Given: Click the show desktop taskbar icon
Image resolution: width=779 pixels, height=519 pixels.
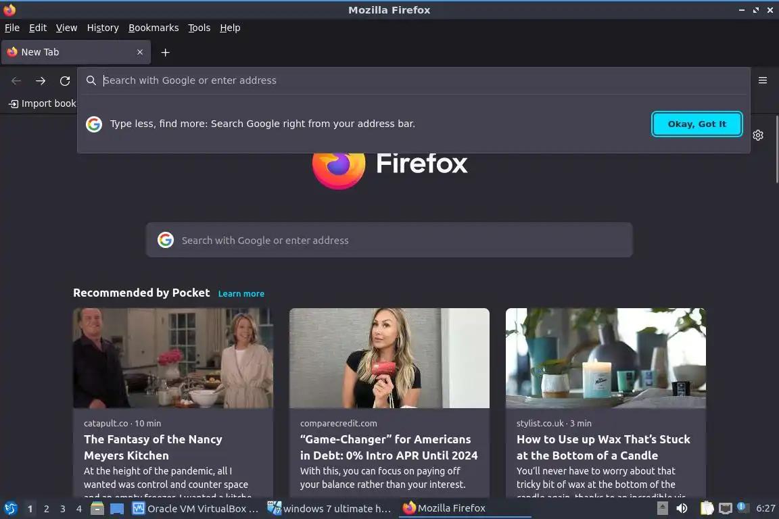Looking at the screenshot, I should point(117,509).
